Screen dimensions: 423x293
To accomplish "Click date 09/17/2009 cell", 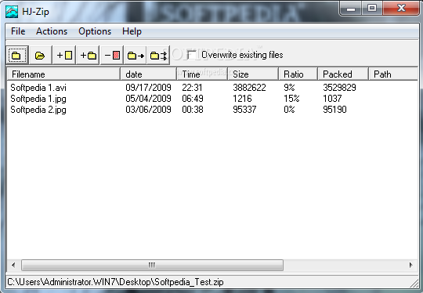I will coord(148,88).
